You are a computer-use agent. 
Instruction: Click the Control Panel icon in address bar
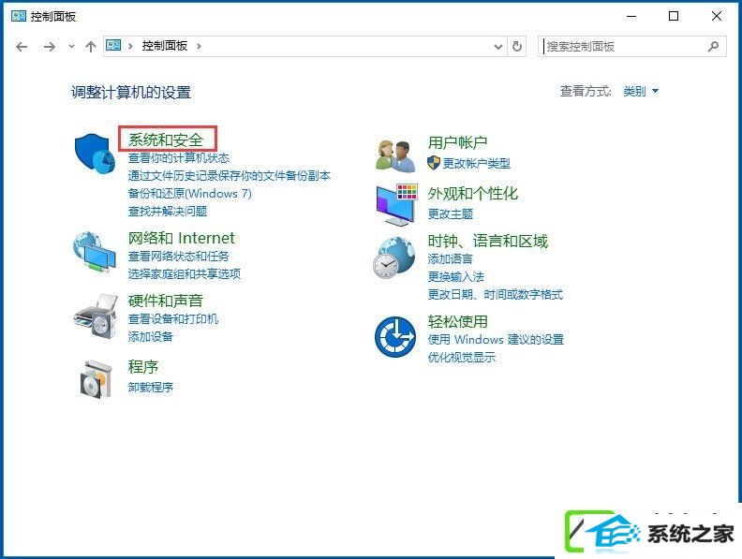(x=113, y=45)
